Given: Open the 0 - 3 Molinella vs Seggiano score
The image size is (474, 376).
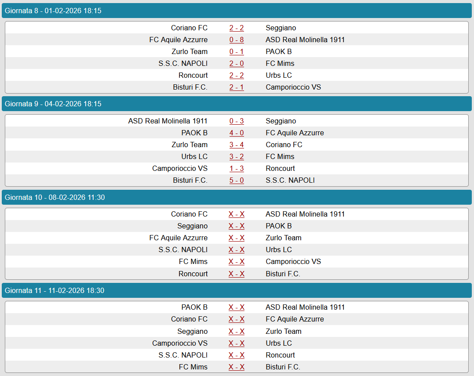Looking at the screenshot, I should click(x=237, y=121).
